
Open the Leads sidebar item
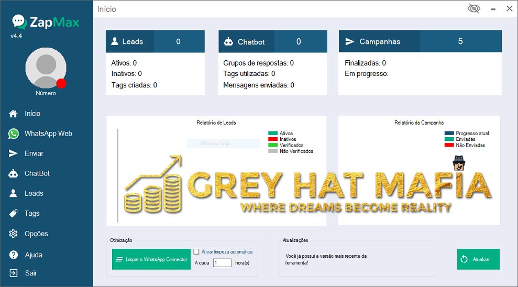coord(34,193)
